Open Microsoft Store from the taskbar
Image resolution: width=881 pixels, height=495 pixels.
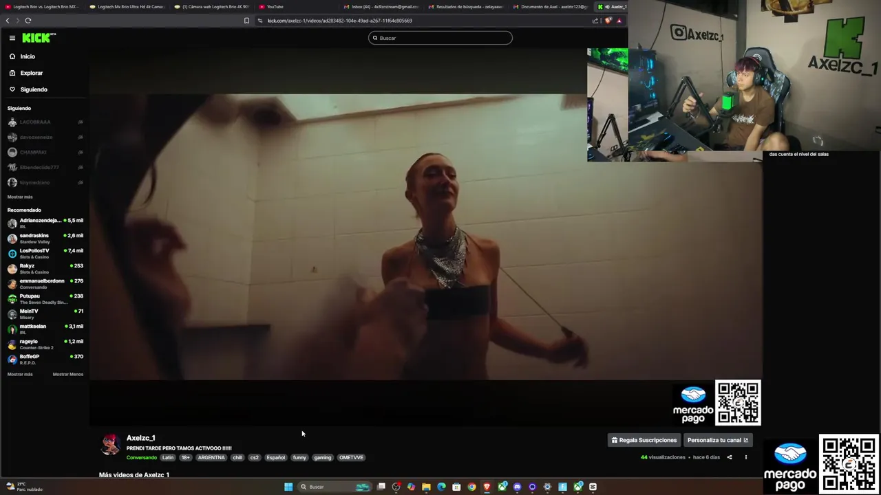pos(456,487)
